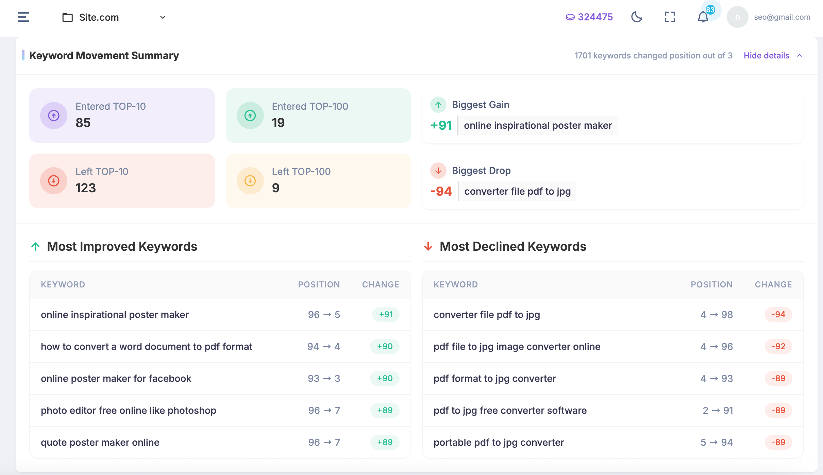This screenshot has height=475, width=823.
Task: Click the green arrow beside Most Improved Keywords
Action: [x=35, y=246]
